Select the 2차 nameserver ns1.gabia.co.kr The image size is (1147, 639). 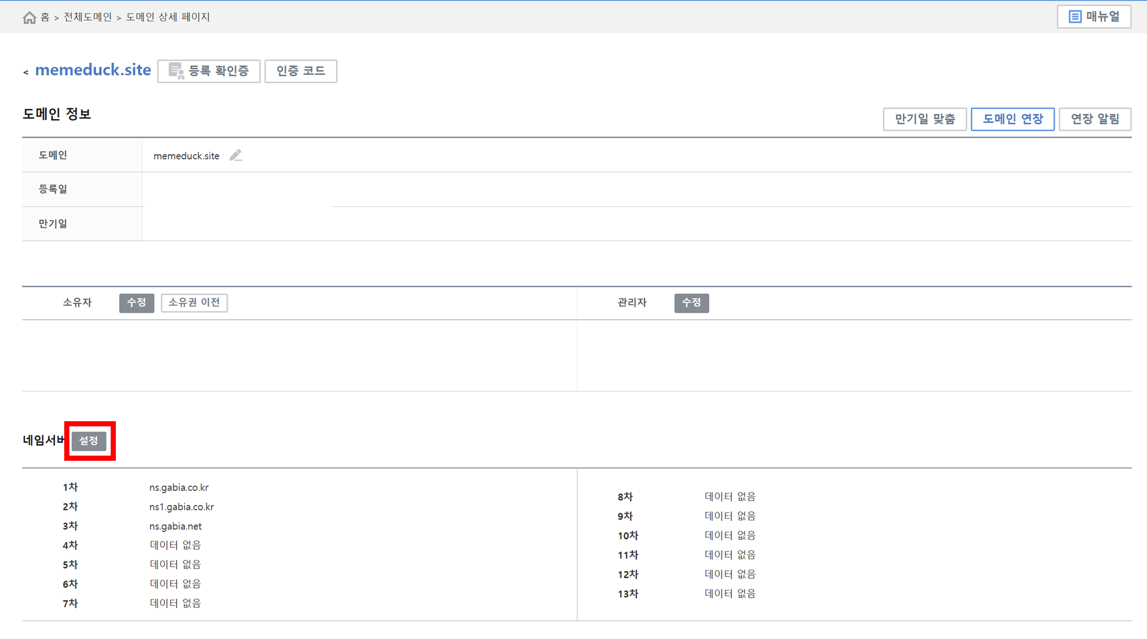(181, 507)
